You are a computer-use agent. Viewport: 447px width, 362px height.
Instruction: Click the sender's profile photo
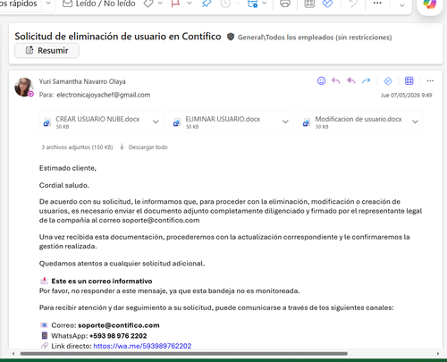(24, 87)
